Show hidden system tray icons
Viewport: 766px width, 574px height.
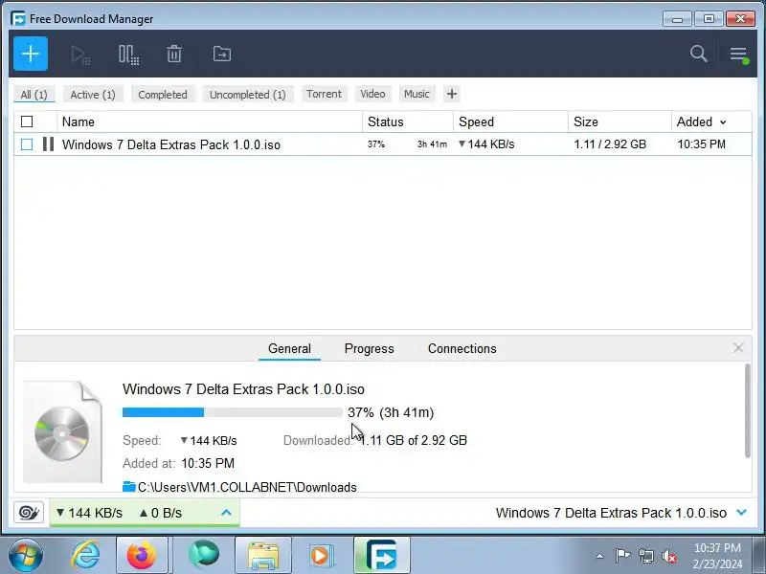coord(599,556)
